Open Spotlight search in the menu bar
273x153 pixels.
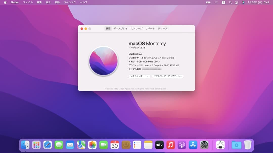tap(230, 2)
